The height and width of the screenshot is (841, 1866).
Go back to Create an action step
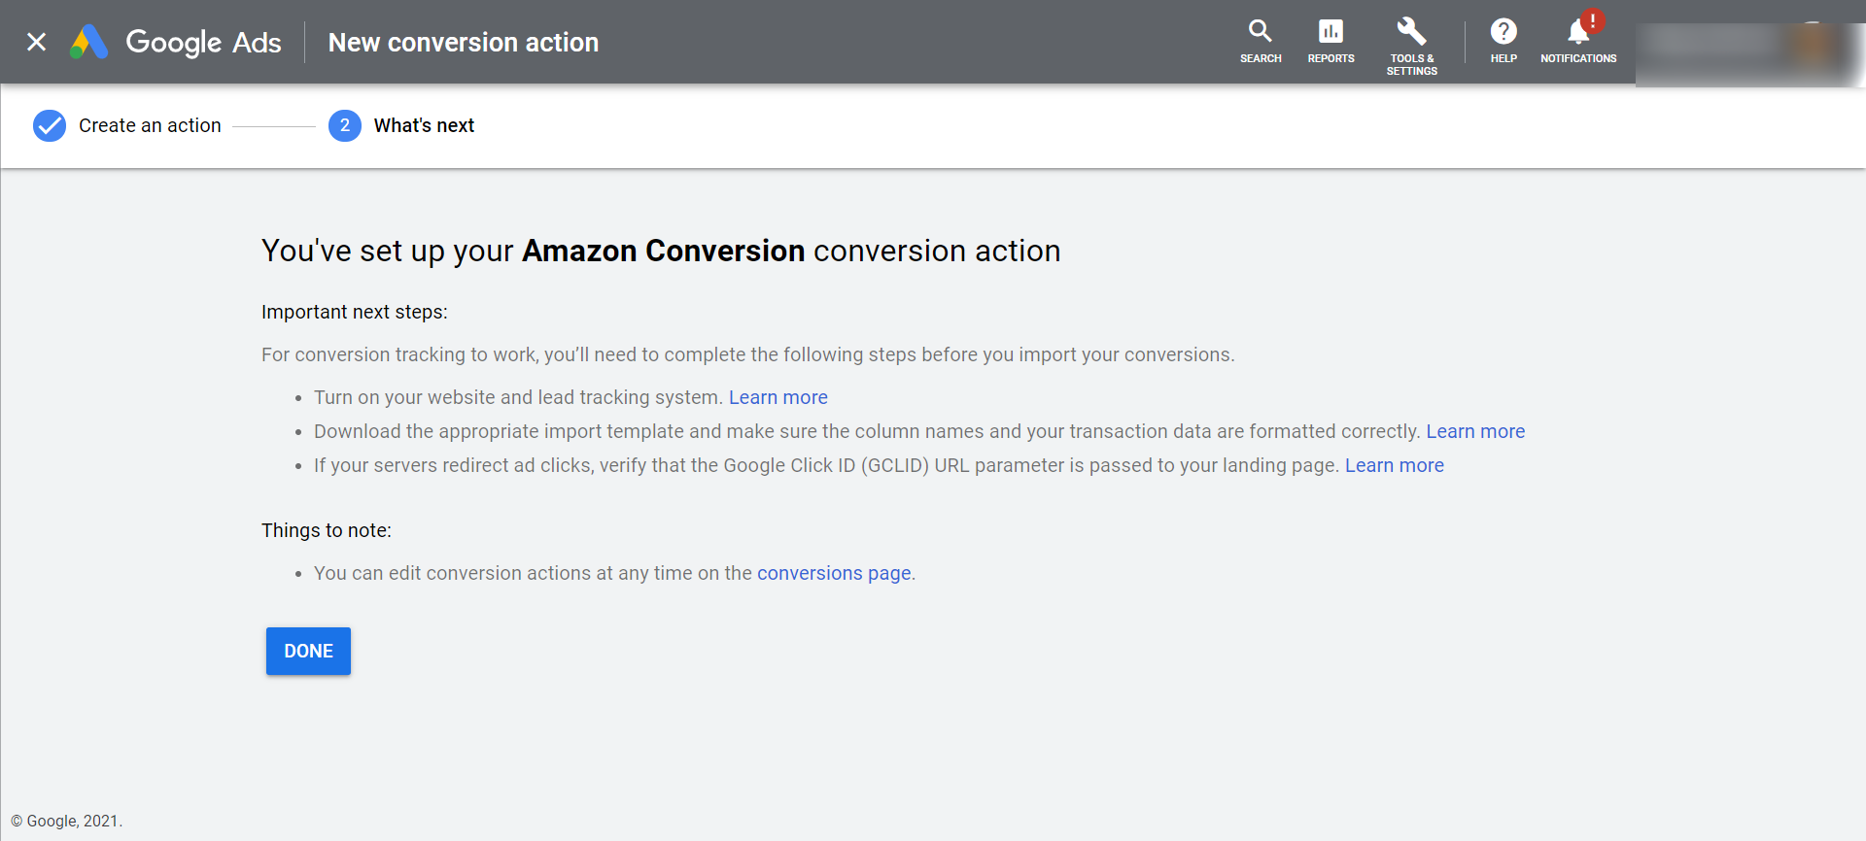click(x=150, y=125)
